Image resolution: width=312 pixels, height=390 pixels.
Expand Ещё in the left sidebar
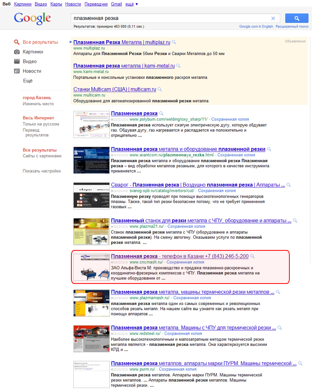point(28,81)
